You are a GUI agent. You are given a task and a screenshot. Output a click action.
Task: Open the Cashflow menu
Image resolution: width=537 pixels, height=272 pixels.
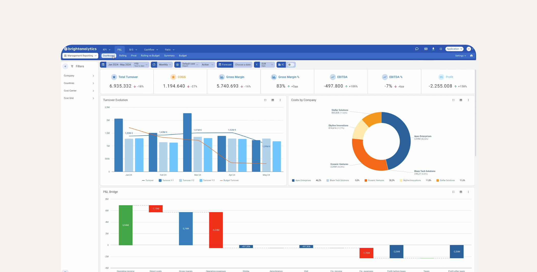[x=151, y=50]
